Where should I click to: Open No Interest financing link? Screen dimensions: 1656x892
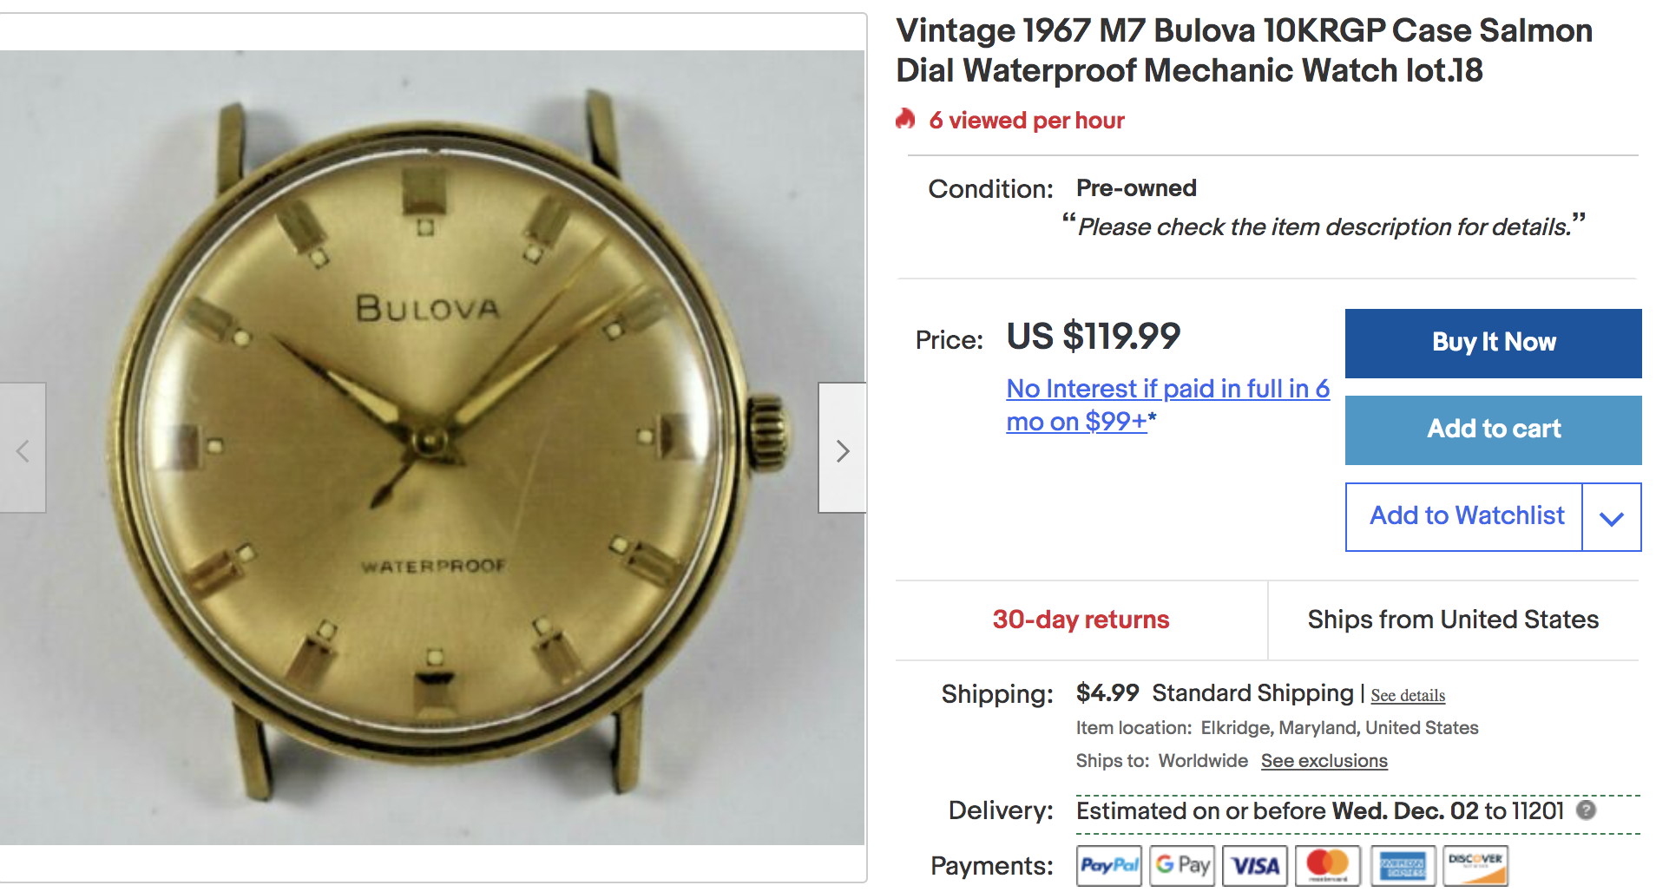[x=1167, y=405]
